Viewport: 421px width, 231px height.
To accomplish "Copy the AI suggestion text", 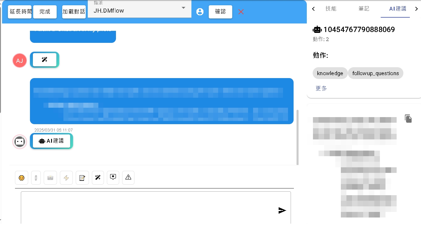I will tap(408, 118).
